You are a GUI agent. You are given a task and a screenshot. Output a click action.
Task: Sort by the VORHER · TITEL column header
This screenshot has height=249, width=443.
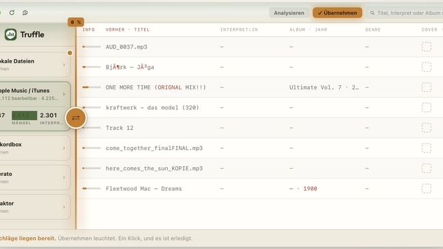click(128, 29)
